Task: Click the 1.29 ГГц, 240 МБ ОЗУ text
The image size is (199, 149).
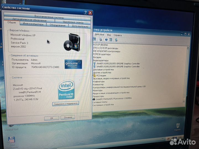Action: 26,100
